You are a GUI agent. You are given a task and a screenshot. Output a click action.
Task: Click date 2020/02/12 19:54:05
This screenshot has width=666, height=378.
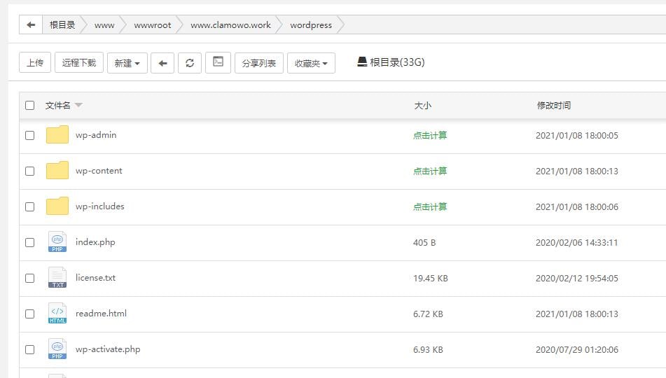(577, 278)
